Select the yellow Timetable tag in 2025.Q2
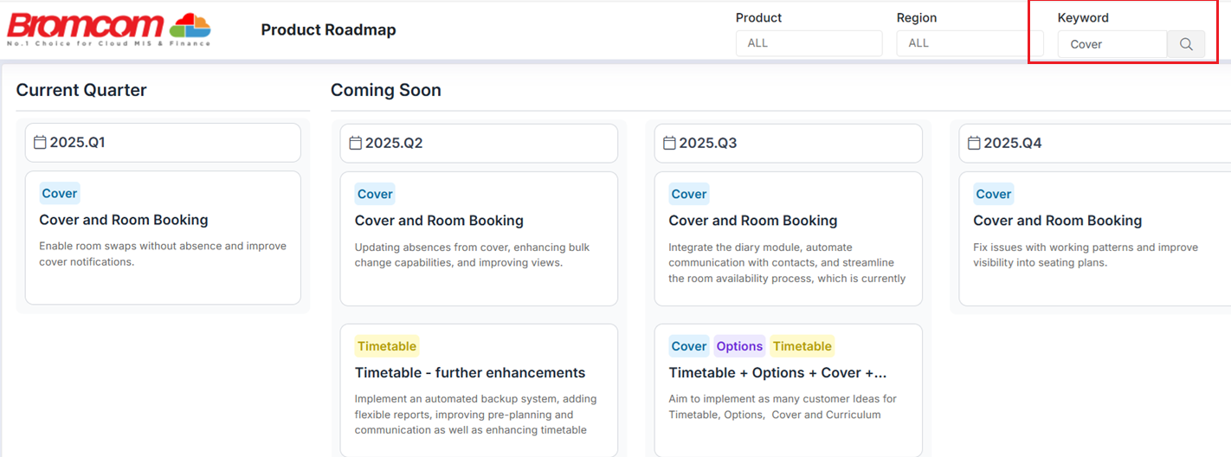 point(387,346)
